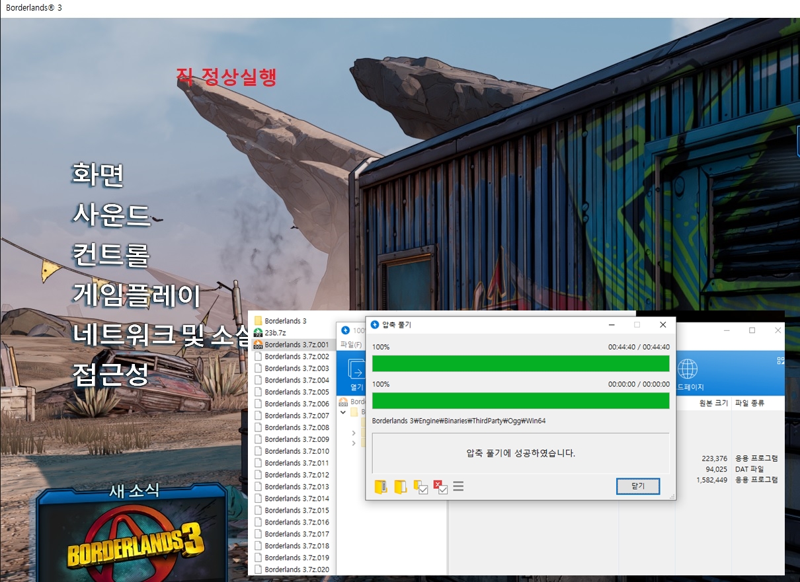This screenshot has width=800, height=582.
Task: Click the plain yellow folder icon beside the zippered one
Action: pos(401,487)
